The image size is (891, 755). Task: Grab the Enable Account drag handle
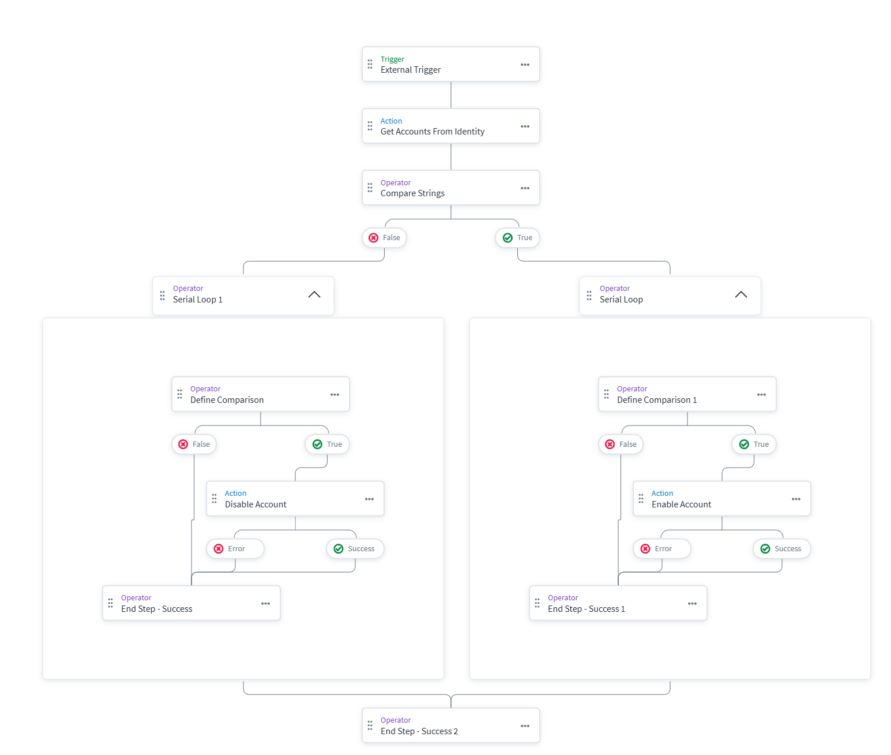641,498
